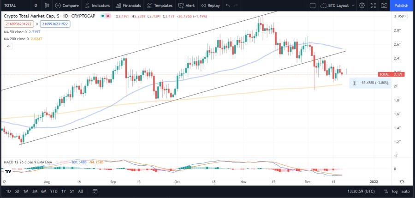The image size is (415, 198).
Task: Open the USD currency dropdown
Action: [x=402, y=16]
